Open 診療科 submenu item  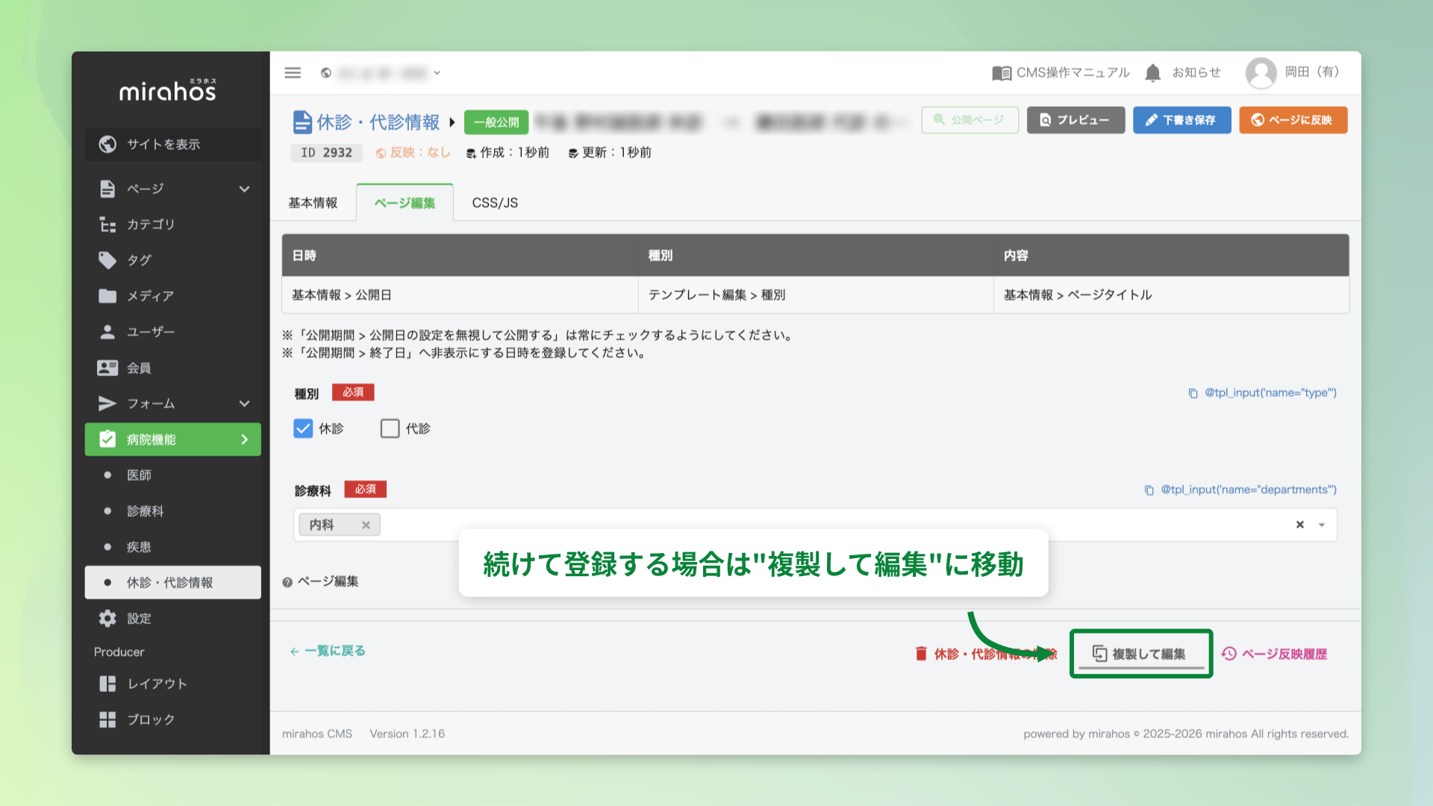(173, 511)
